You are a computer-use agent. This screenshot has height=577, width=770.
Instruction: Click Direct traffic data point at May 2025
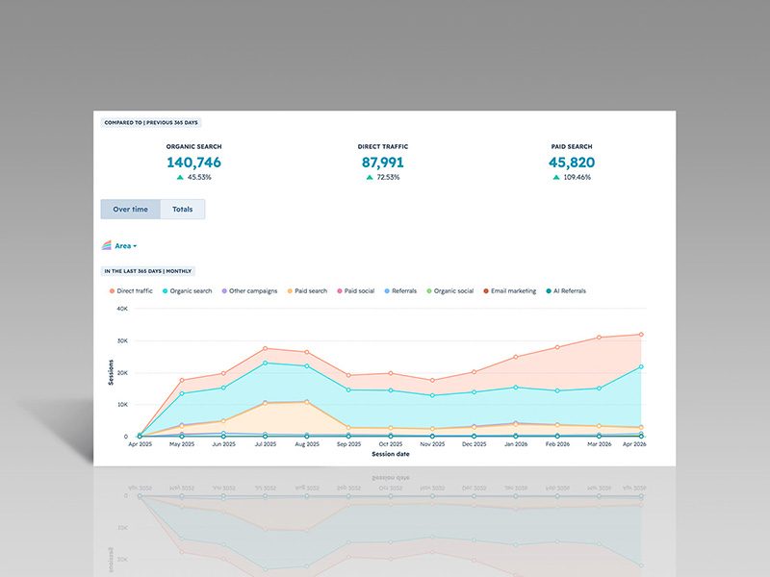(182, 380)
